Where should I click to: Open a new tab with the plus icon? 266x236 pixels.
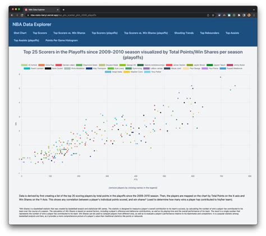coord(63,10)
